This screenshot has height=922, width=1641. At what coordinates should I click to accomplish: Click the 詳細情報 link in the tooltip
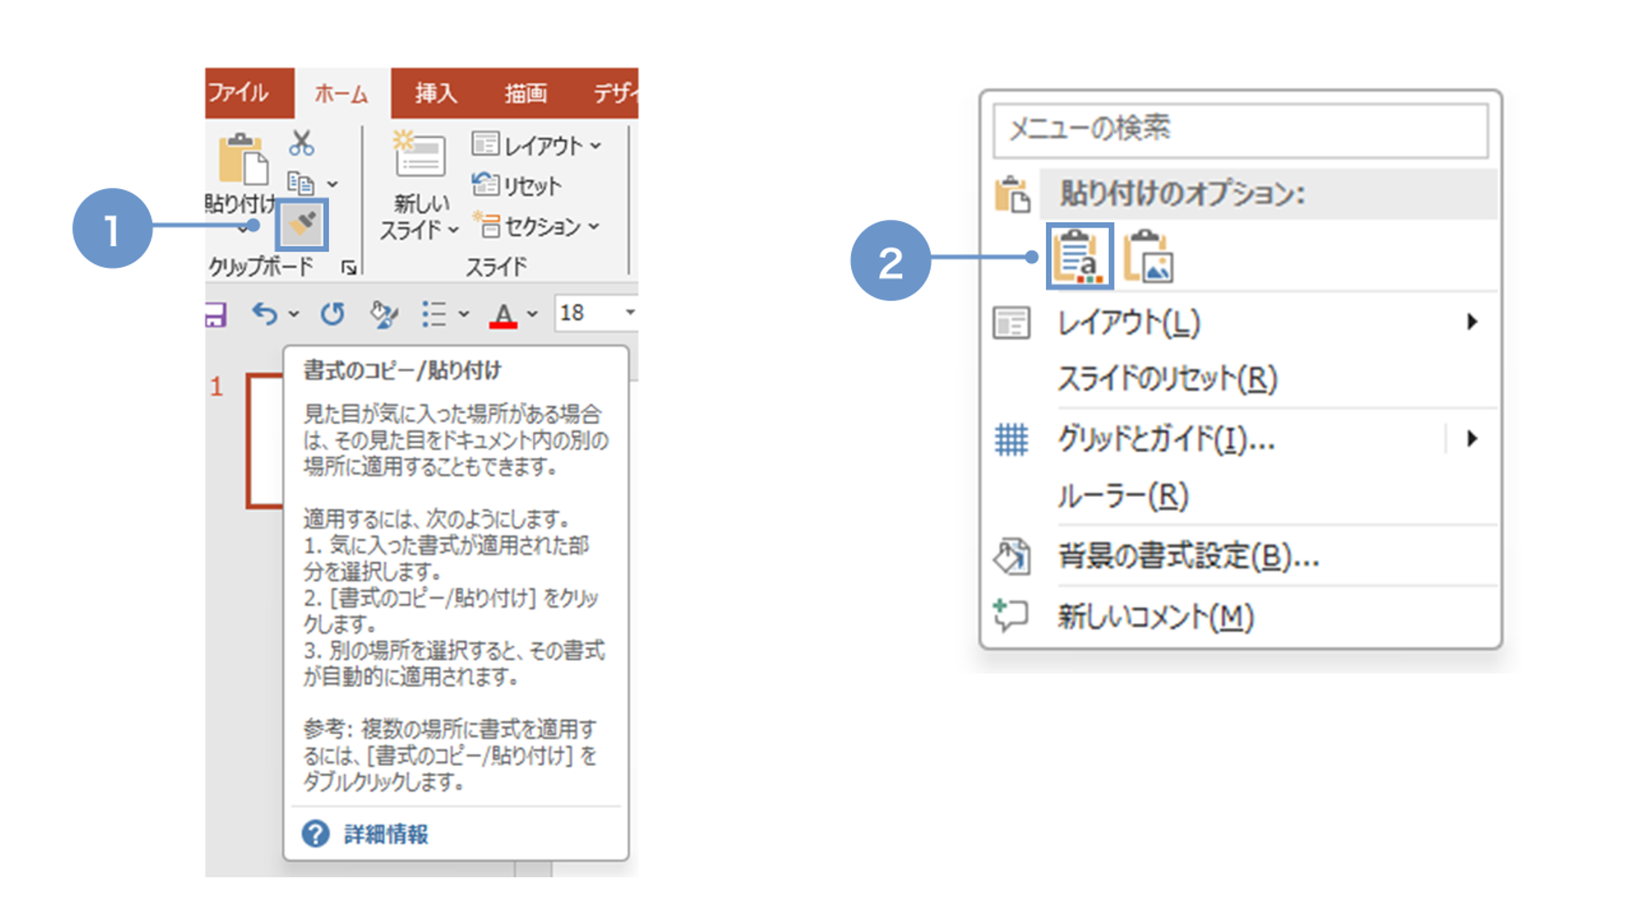coord(386,834)
